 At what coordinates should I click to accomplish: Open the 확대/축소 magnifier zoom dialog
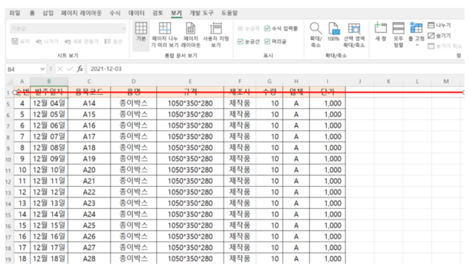(x=316, y=34)
